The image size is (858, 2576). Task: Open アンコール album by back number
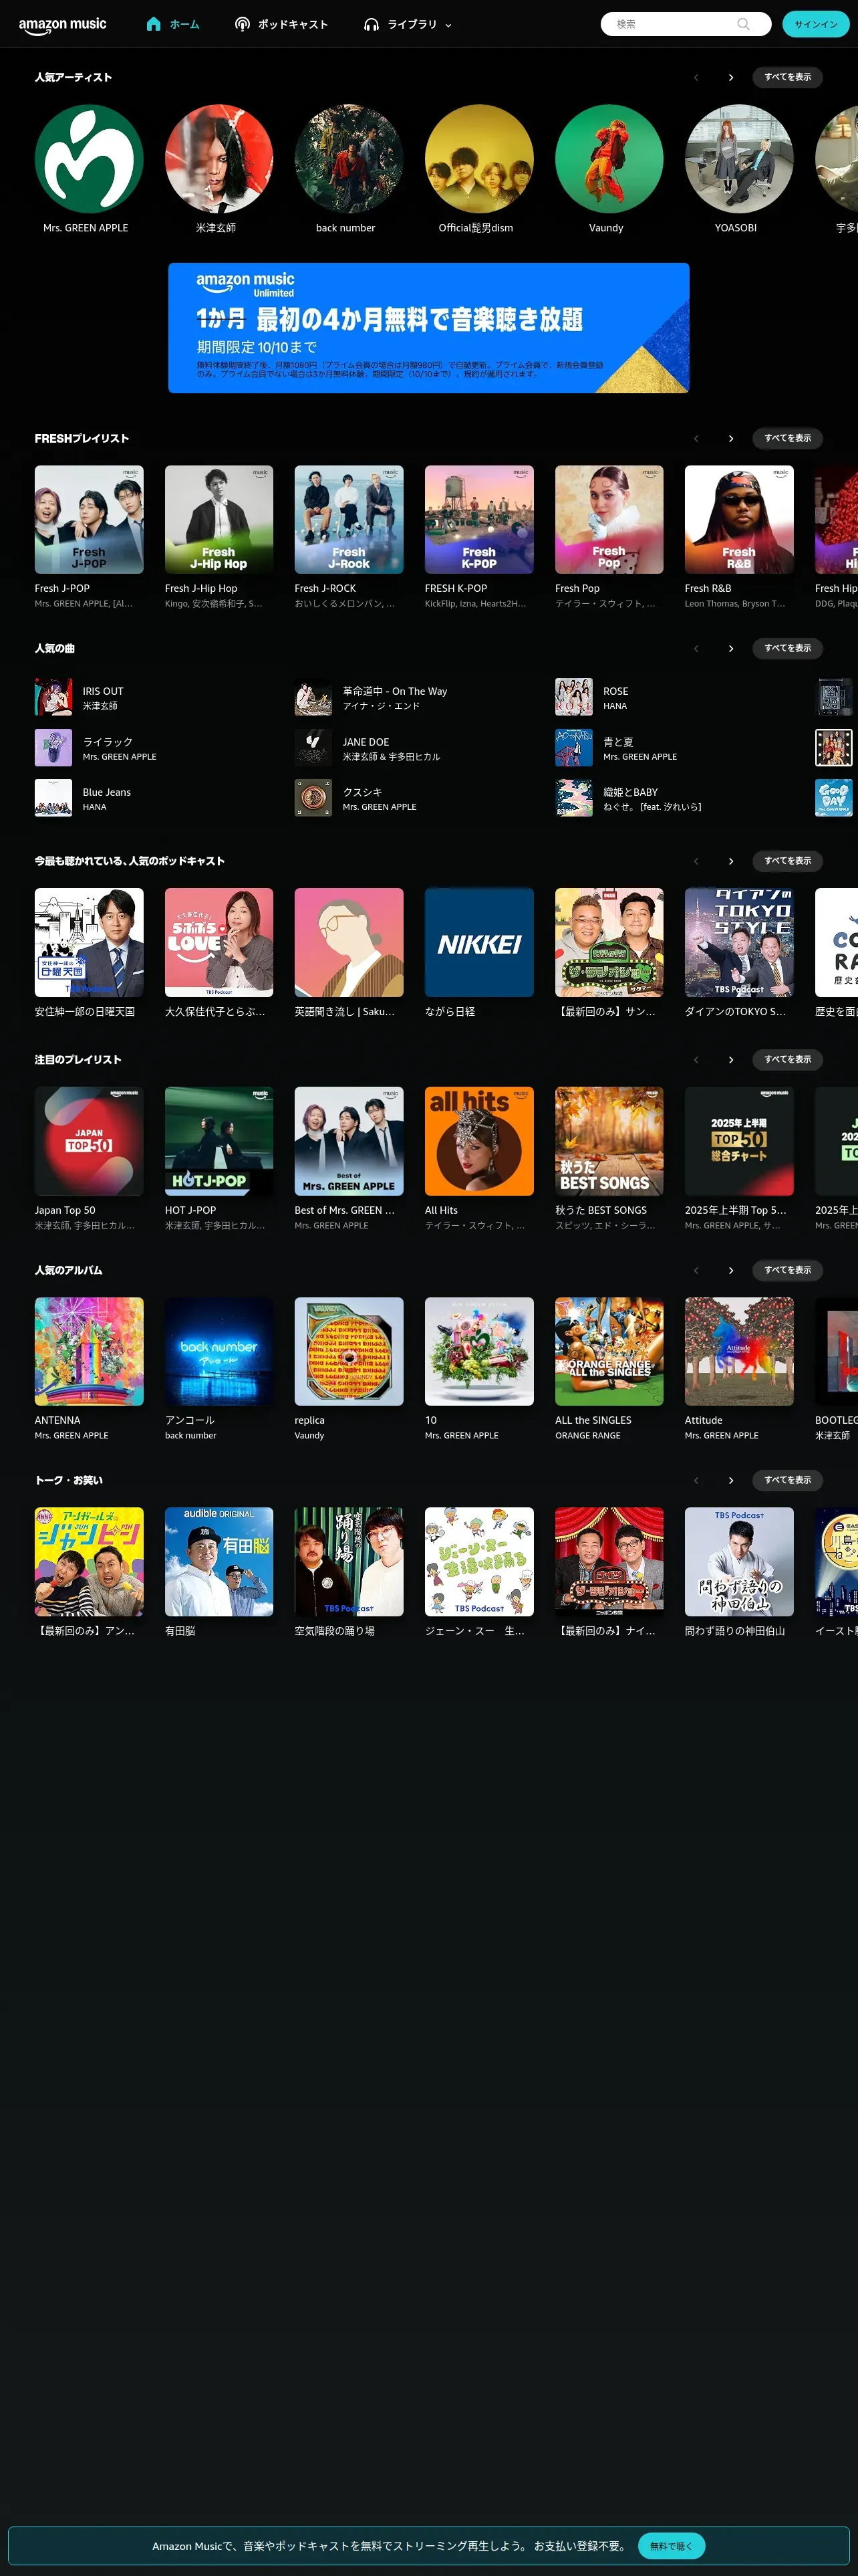[x=219, y=1351]
